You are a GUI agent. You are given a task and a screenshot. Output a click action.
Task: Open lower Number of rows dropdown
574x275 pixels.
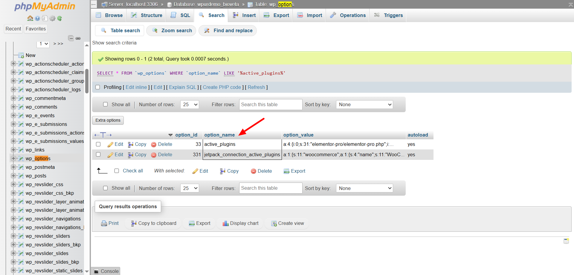click(x=190, y=188)
